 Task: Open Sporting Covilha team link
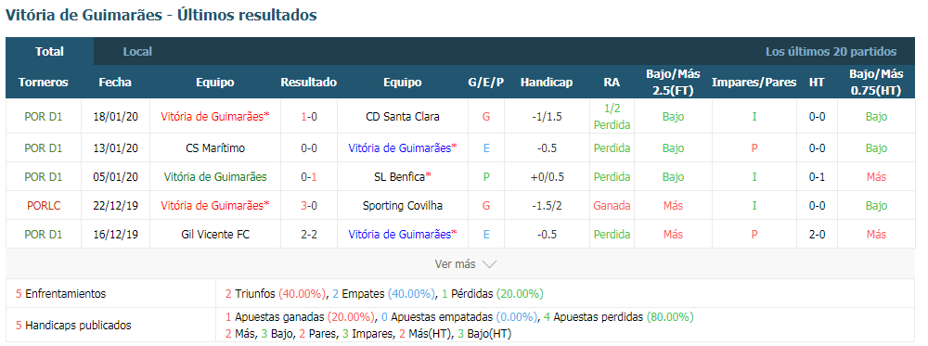[x=403, y=206]
